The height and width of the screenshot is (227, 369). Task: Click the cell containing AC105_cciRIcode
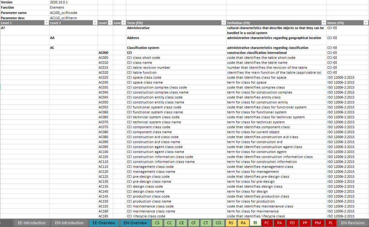coord(74,13)
